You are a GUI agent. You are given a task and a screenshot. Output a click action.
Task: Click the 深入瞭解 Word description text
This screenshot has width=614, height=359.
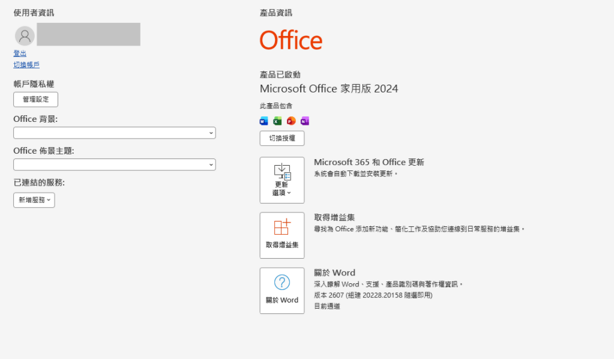(389, 284)
